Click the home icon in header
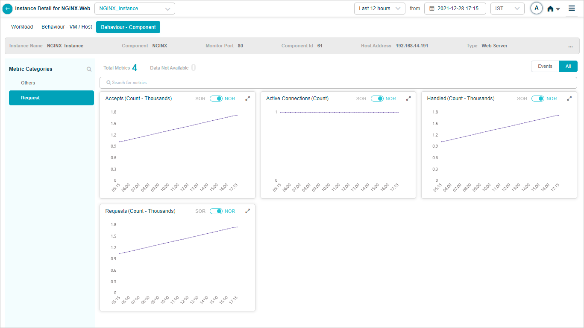584x328 pixels. point(551,9)
